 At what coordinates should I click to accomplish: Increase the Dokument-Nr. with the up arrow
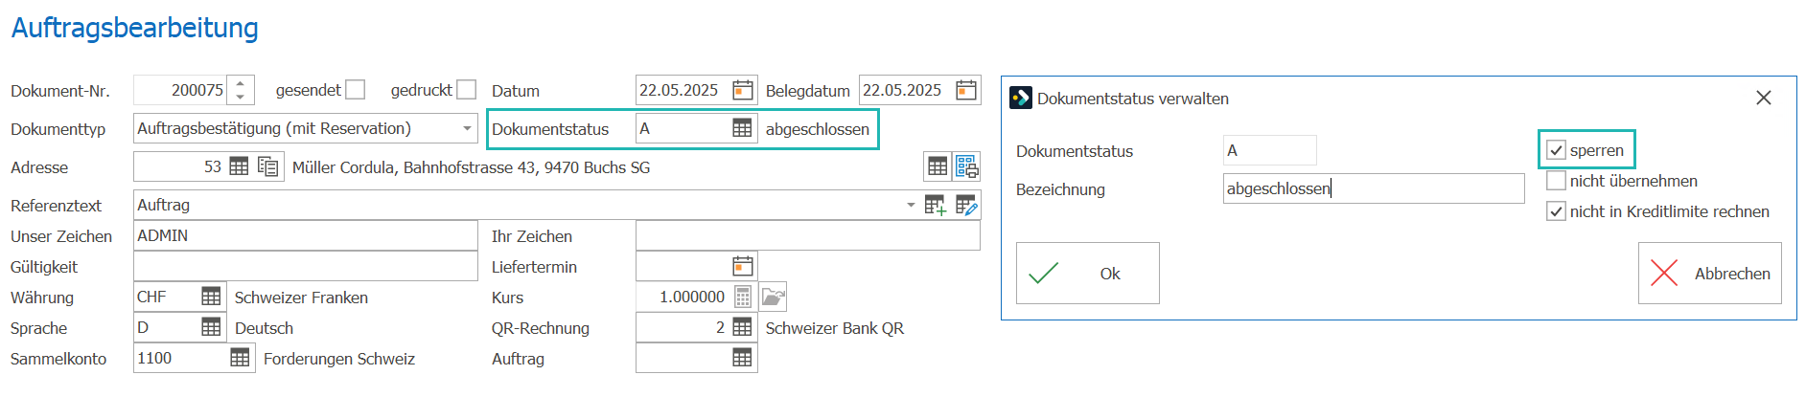pos(240,83)
